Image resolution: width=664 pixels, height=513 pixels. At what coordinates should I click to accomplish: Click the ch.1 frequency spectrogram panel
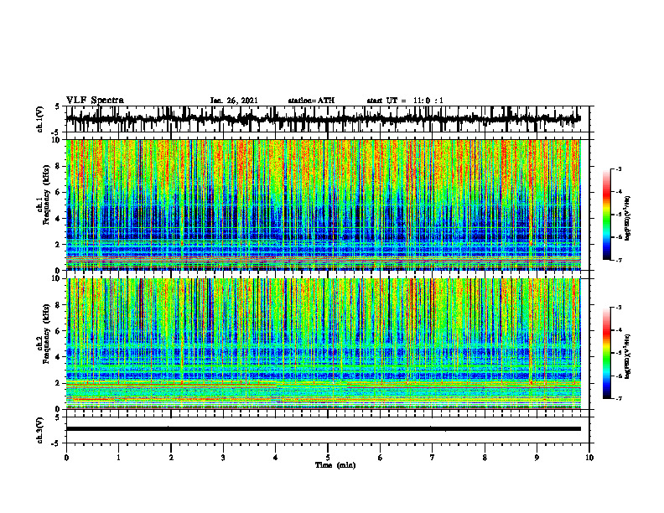click(323, 205)
